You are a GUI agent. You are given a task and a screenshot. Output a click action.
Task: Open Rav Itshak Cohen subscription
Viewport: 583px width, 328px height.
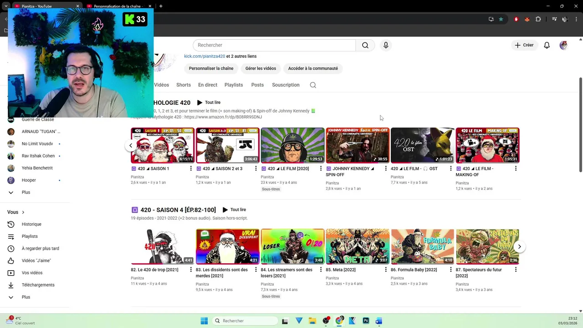(x=38, y=156)
